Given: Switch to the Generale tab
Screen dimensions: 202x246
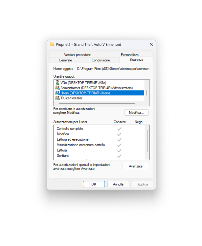Looking at the screenshot, I should [65, 60].
